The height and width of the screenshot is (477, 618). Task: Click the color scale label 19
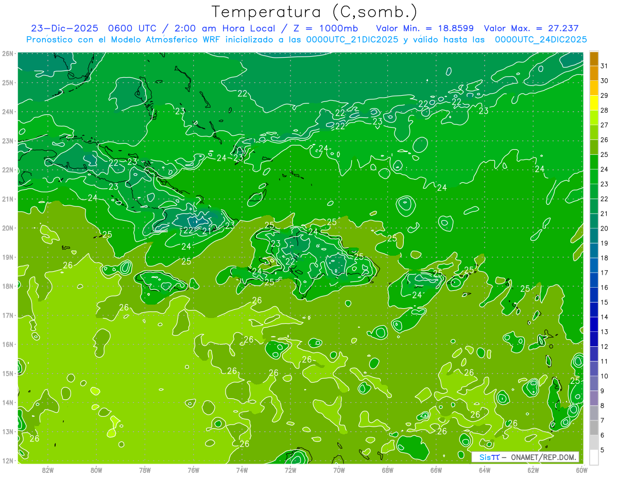coord(604,243)
